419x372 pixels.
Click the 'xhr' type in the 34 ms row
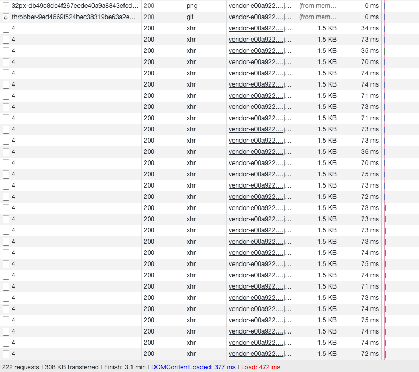coord(191,28)
